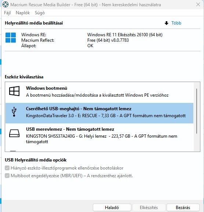
Task: Click the device list vertical scrollbar
Action: [x=197, y=111]
